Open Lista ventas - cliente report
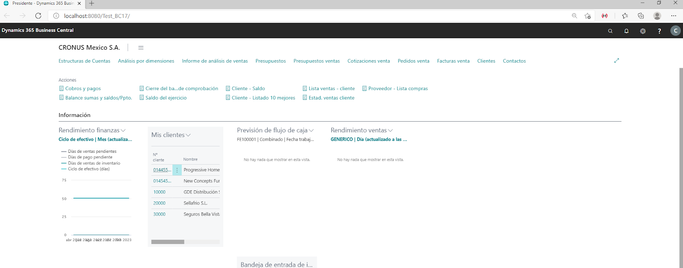Viewport: 683px width, 268px height. coord(328,88)
